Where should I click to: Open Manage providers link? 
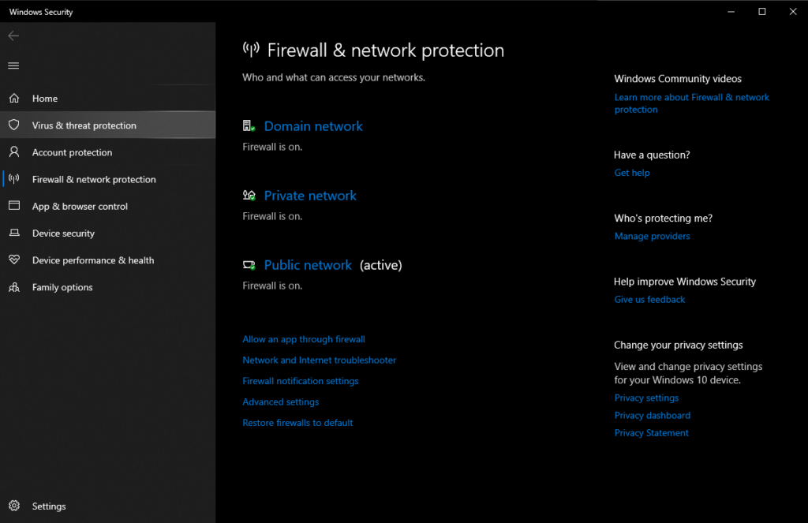[652, 236]
